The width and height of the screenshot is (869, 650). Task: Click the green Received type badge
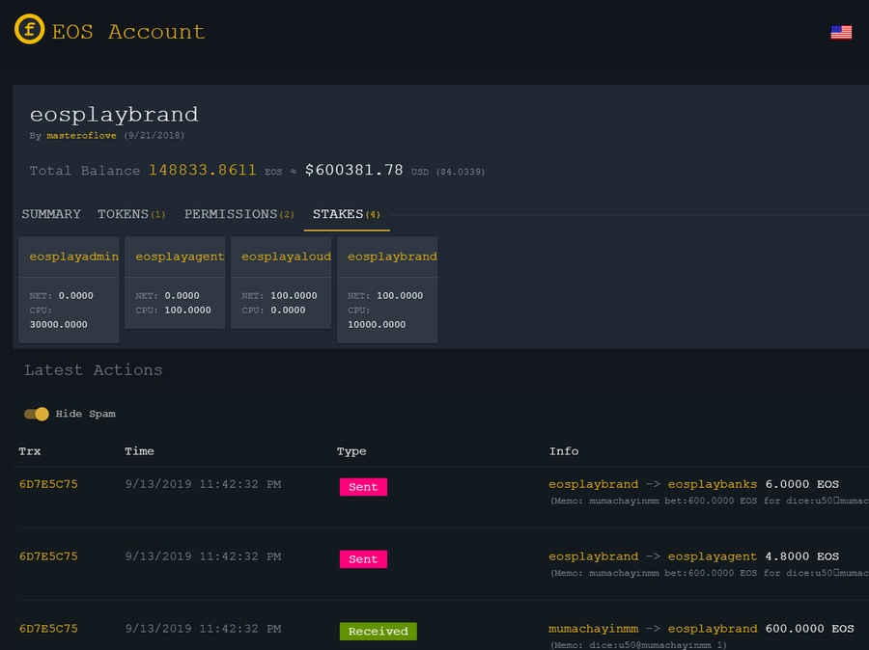(378, 632)
